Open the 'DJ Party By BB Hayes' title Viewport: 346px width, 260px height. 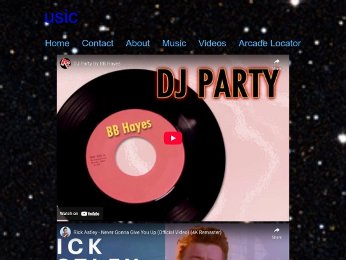coord(97,64)
